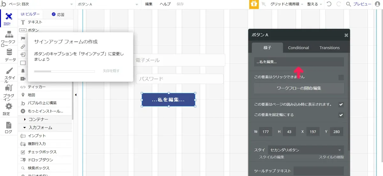Open the プラグイン (Plugins) section
This screenshot has width=383, height=176.
[x=9, y=93]
